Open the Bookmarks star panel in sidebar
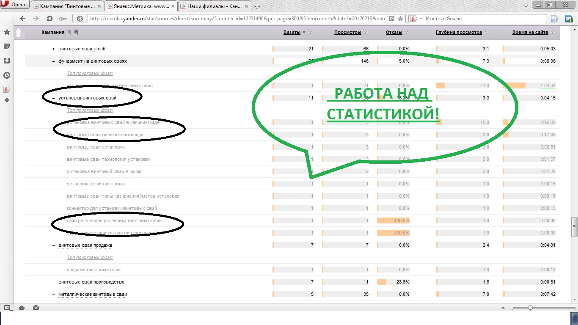 tap(7, 32)
